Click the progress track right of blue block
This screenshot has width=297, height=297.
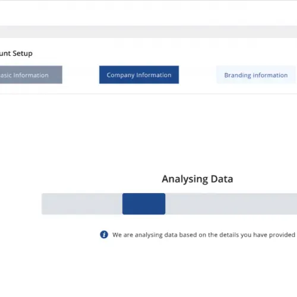pyautogui.click(x=231, y=204)
